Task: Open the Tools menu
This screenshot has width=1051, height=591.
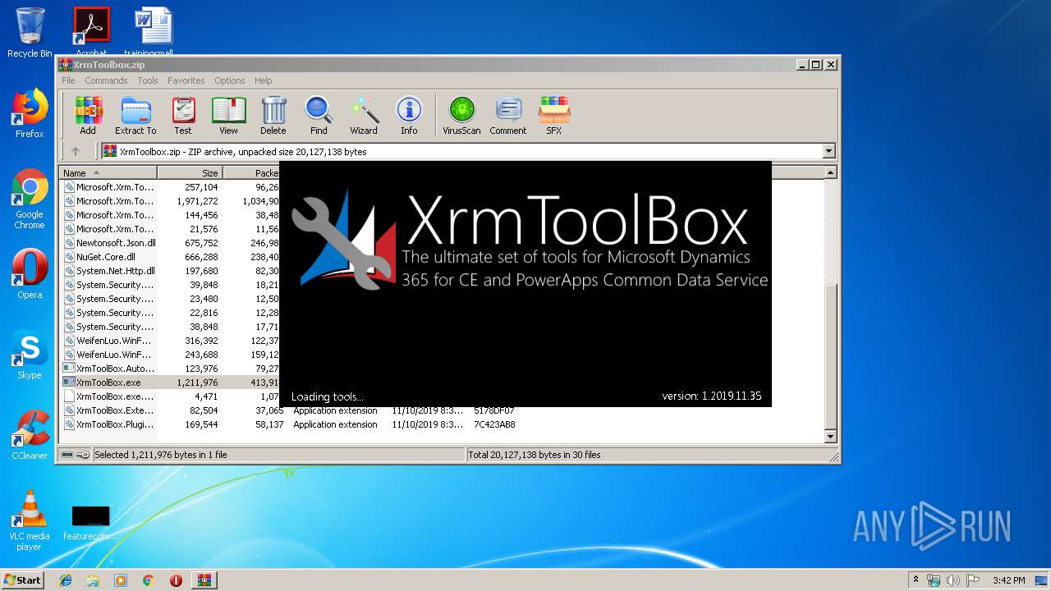Action: [x=148, y=80]
